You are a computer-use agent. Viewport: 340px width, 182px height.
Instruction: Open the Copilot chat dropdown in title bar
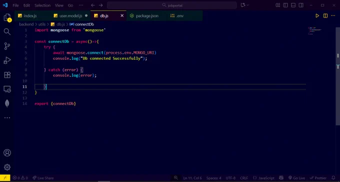click(x=245, y=5)
